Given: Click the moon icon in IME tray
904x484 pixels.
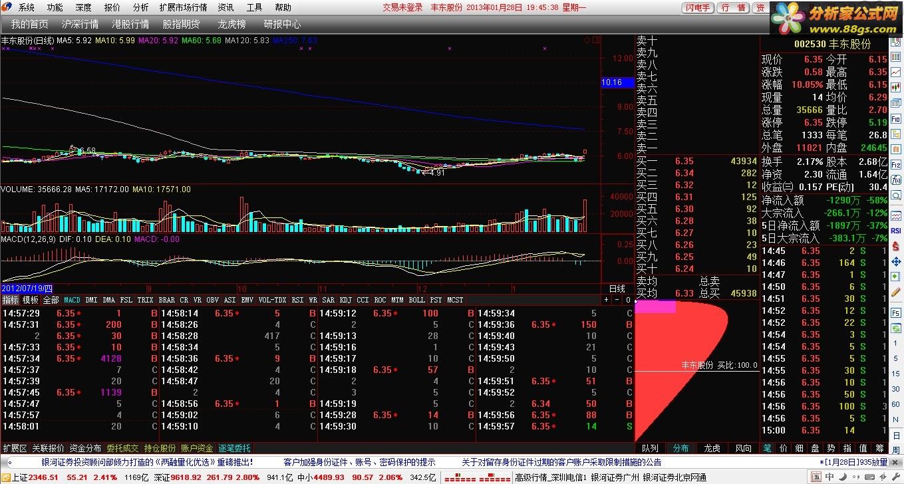Looking at the screenshot, I should pyautogui.click(x=842, y=477).
